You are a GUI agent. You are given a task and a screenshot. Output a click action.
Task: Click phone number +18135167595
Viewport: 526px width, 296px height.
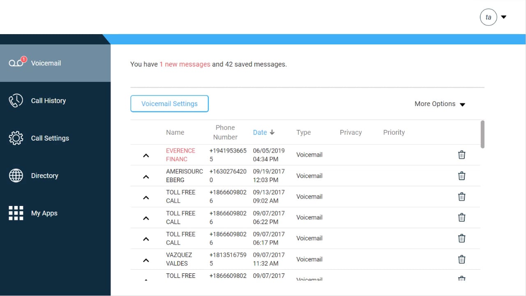click(x=228, y=259)
